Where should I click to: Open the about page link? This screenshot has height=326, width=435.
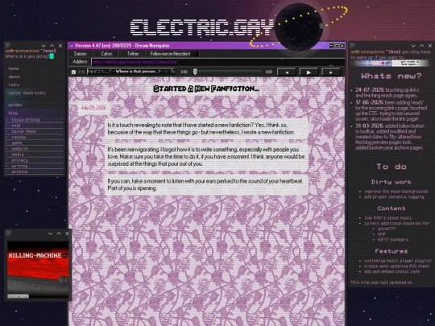tap(14, 76)
